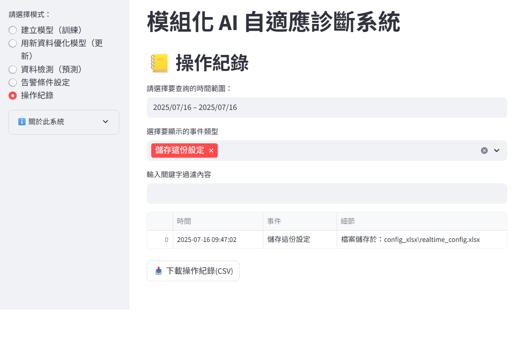This screenshot has height=342, width=513.
Task: Clear all selected event types
Action: click(x=484, y=151)
